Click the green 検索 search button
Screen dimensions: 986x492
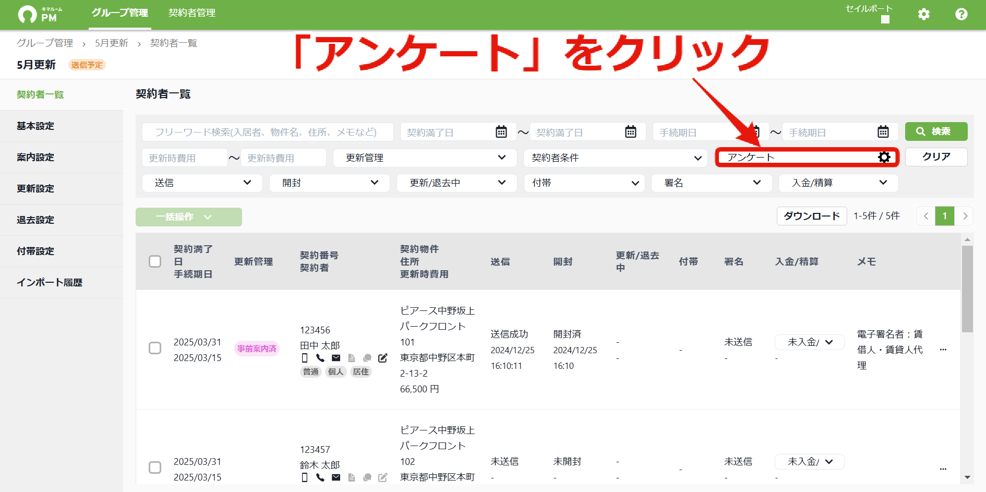936,131
